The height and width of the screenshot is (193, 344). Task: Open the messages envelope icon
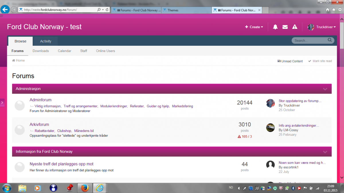(x=285, y=27)
